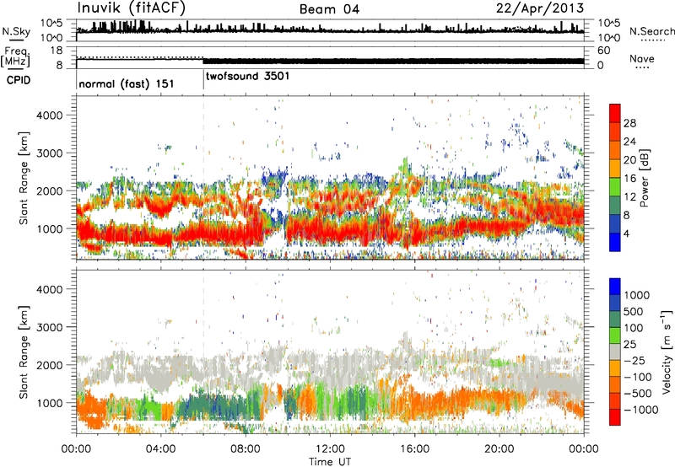Click the power panel's "Slant Range [km]" label

click(24, 178)
